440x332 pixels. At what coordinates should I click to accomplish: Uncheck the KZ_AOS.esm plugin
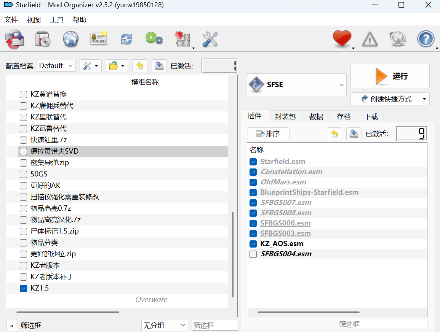click(253, 244)
